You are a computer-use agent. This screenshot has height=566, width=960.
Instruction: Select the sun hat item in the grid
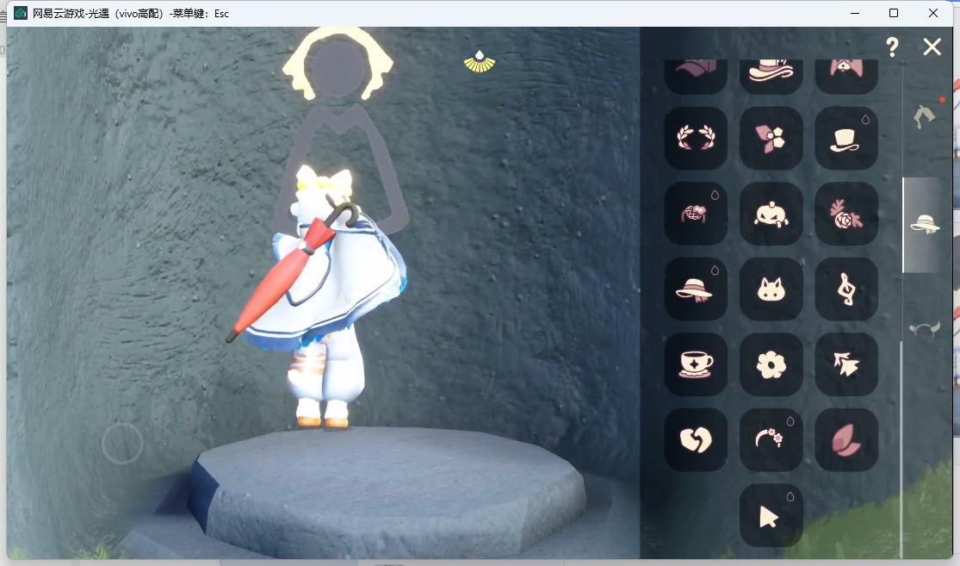tap(696, 289)
